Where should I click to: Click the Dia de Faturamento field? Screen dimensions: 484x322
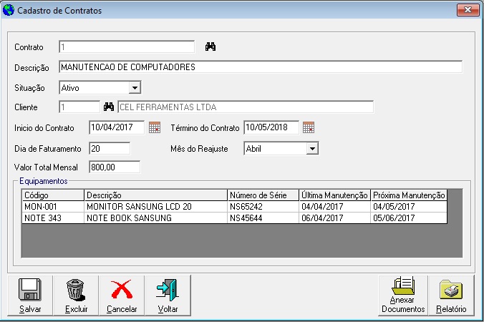[110, 149]
